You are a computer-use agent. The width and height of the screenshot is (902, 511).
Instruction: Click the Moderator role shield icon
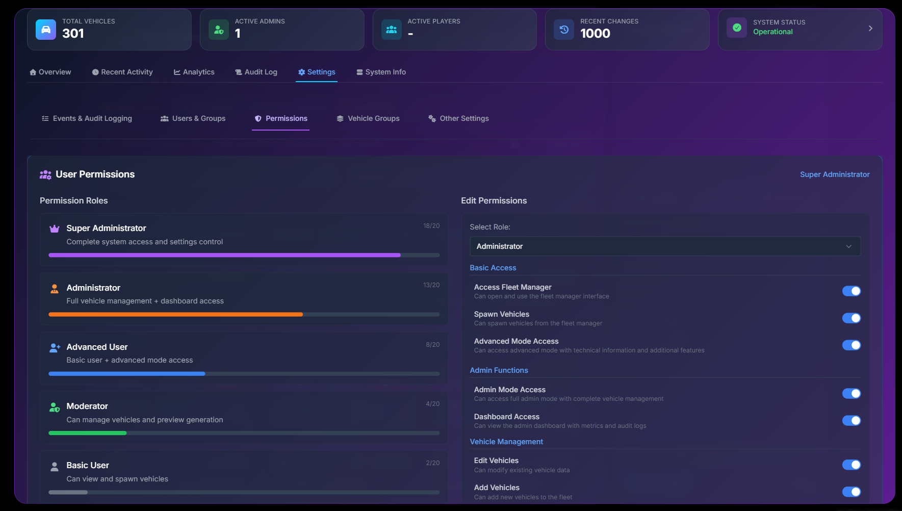pyautogui.click(x=55, y=407)
